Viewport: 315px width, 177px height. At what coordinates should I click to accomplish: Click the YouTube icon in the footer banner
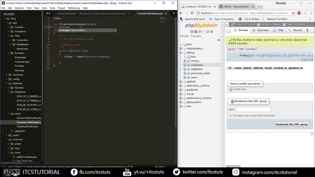[x=127, y=172]
